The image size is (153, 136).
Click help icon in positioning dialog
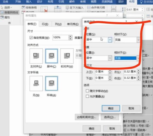(126, 21)
